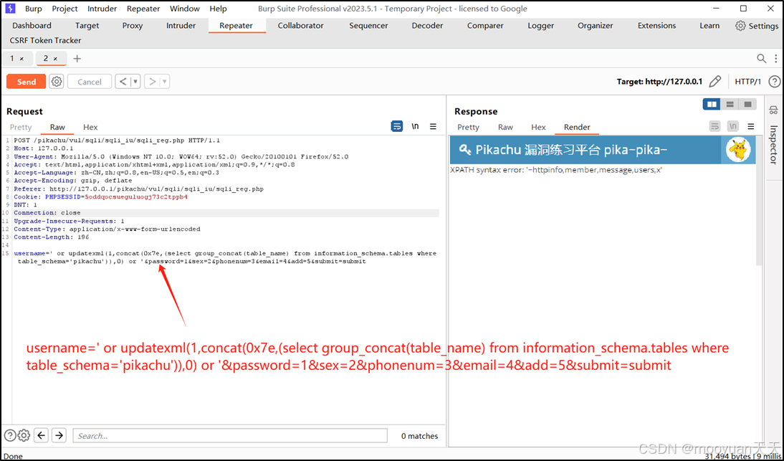Switch to the Target tab
The height and width of the screenshot is (461, 784).
87,26
